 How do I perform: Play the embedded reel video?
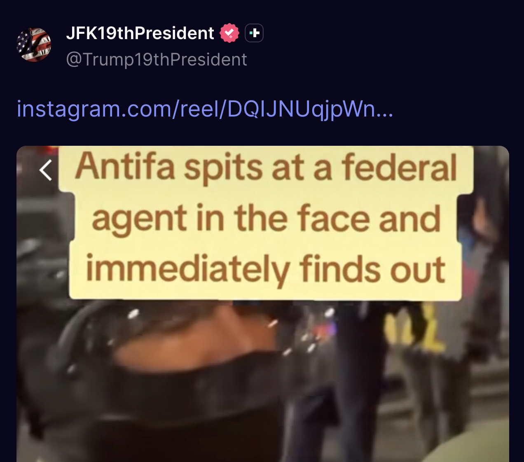tap(263, 304)
